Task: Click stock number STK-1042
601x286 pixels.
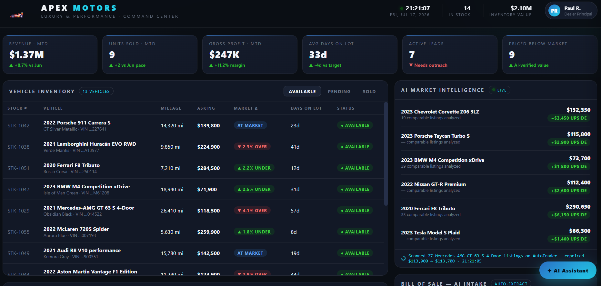Action: click(18, 125)
